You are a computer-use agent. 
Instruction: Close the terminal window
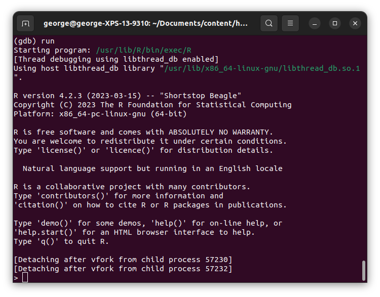[x=355, y=23]
